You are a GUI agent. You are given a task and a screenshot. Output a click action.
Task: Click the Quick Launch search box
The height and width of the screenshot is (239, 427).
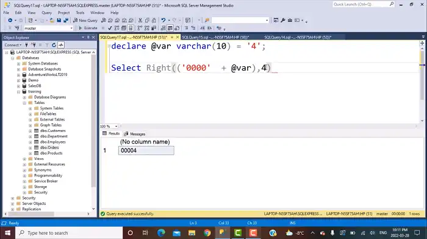[x=364, y=4]
